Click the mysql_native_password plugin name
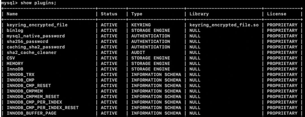Screen dimensions: 305x117 coord(36,36)
